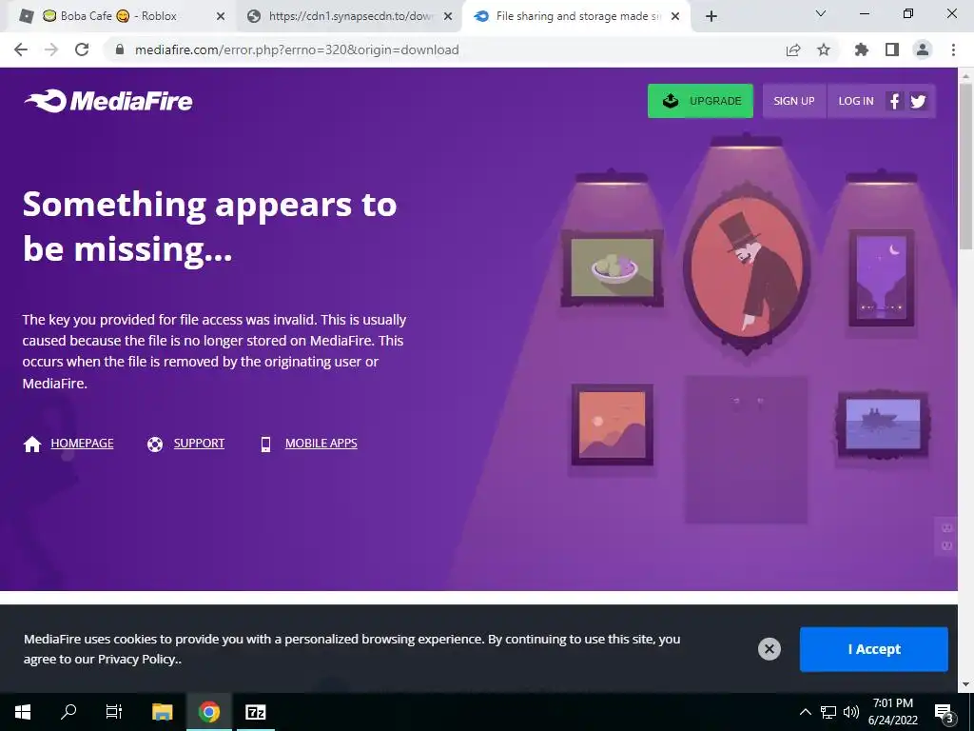Bookmark this page with the star
Image resolution: width=974 pixels, height=731 pixels.
pyautogui.click(x=824, y=49)
